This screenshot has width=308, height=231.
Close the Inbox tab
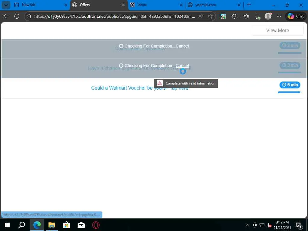[181, 5]
